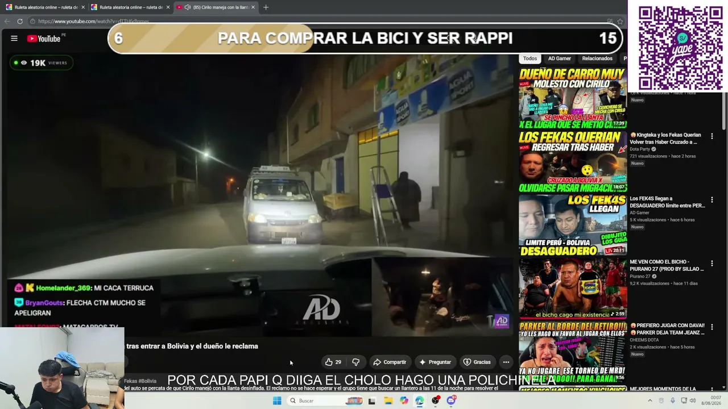This screenshot has width=728, height=409.
Task: Open the volume control in system tray
Action: [693, 400]
